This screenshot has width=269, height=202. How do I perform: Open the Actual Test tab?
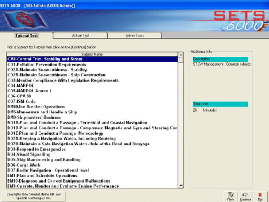pyautogui.click(x=80, y=35)
